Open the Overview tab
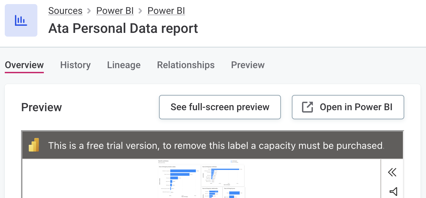The height and width of the screenshot is (198, 426). [24, 65]
